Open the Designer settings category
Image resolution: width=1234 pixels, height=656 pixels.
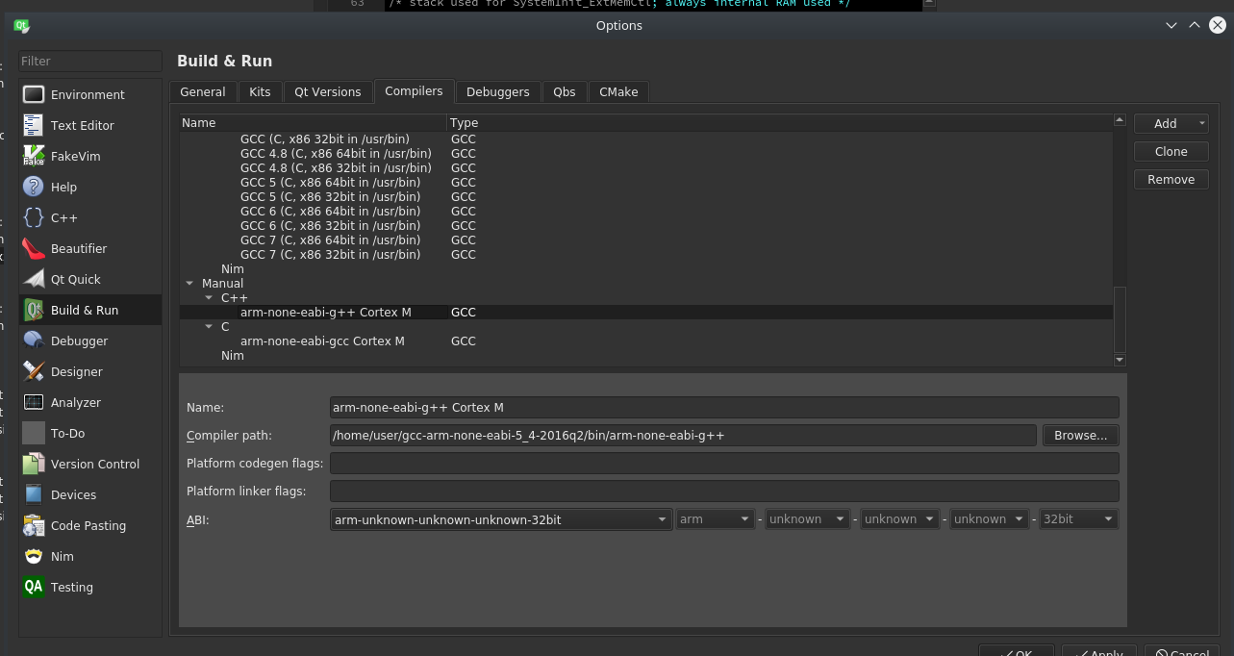[90, 371]
